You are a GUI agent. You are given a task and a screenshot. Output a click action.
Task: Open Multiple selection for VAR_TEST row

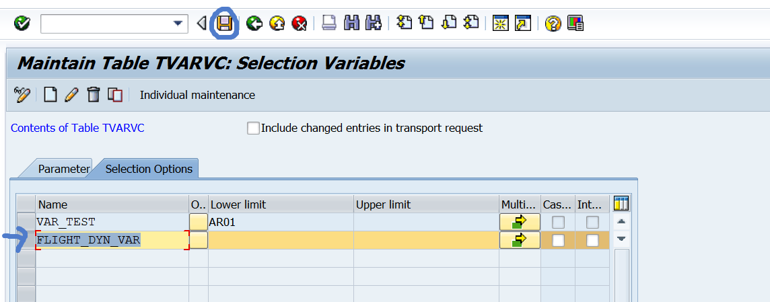[520, 222]
